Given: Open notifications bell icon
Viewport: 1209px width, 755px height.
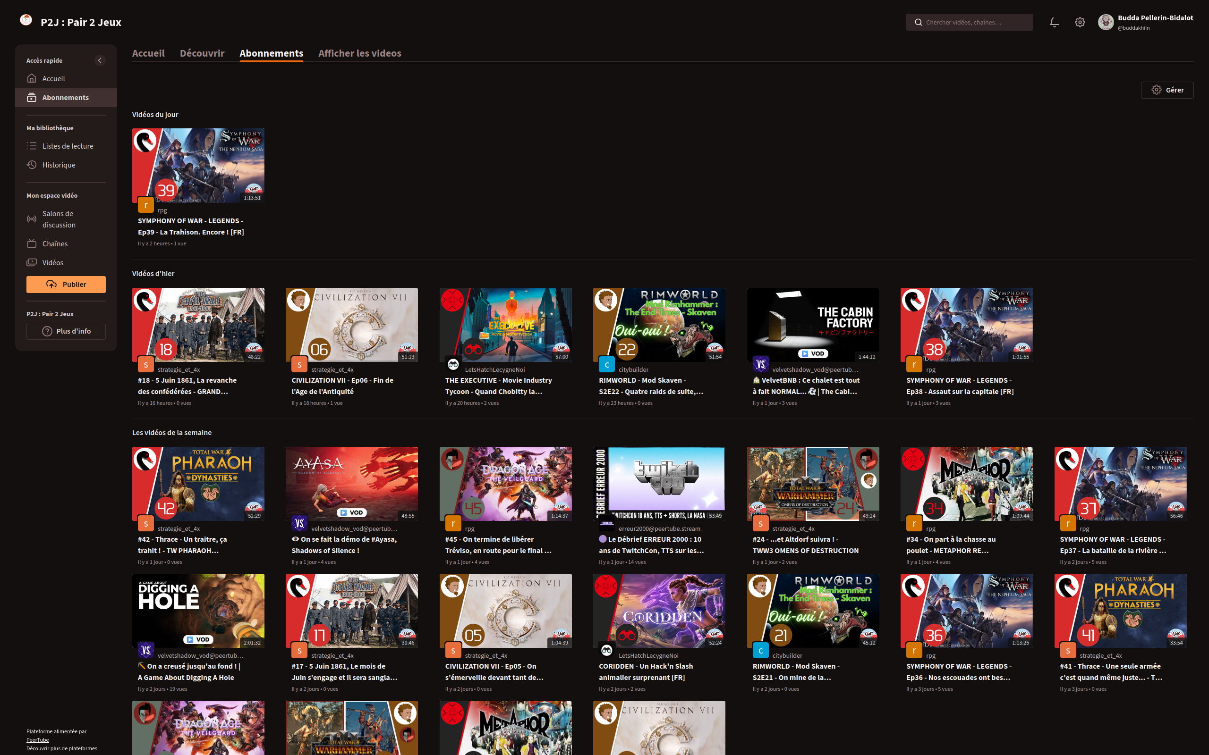Looking at the screenshot, I should coord(1054,23).
